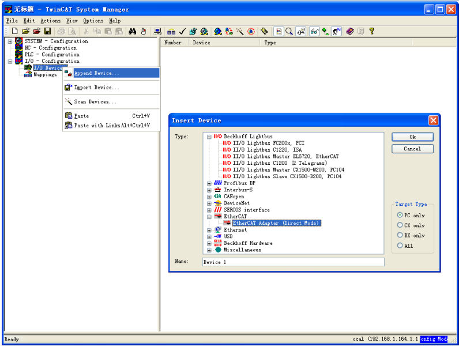
Task: Click the binoculars Find icon
Action: pos(132,31)
